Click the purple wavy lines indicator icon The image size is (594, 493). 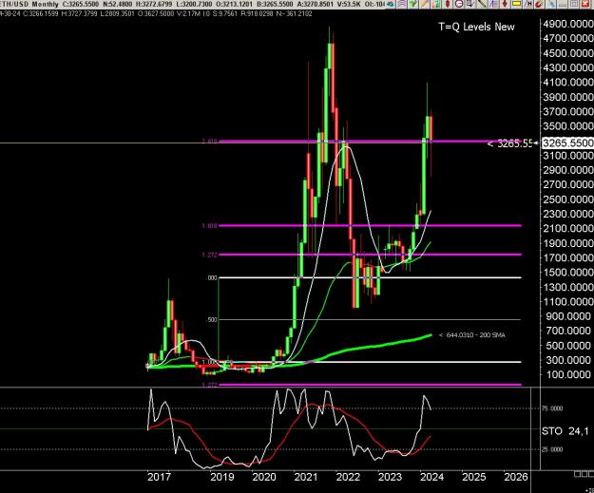(402, 4)
